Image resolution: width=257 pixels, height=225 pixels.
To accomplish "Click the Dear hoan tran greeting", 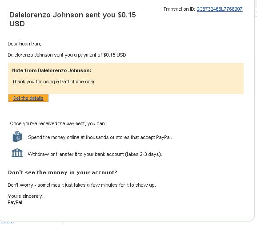I will tap(24, 44).
